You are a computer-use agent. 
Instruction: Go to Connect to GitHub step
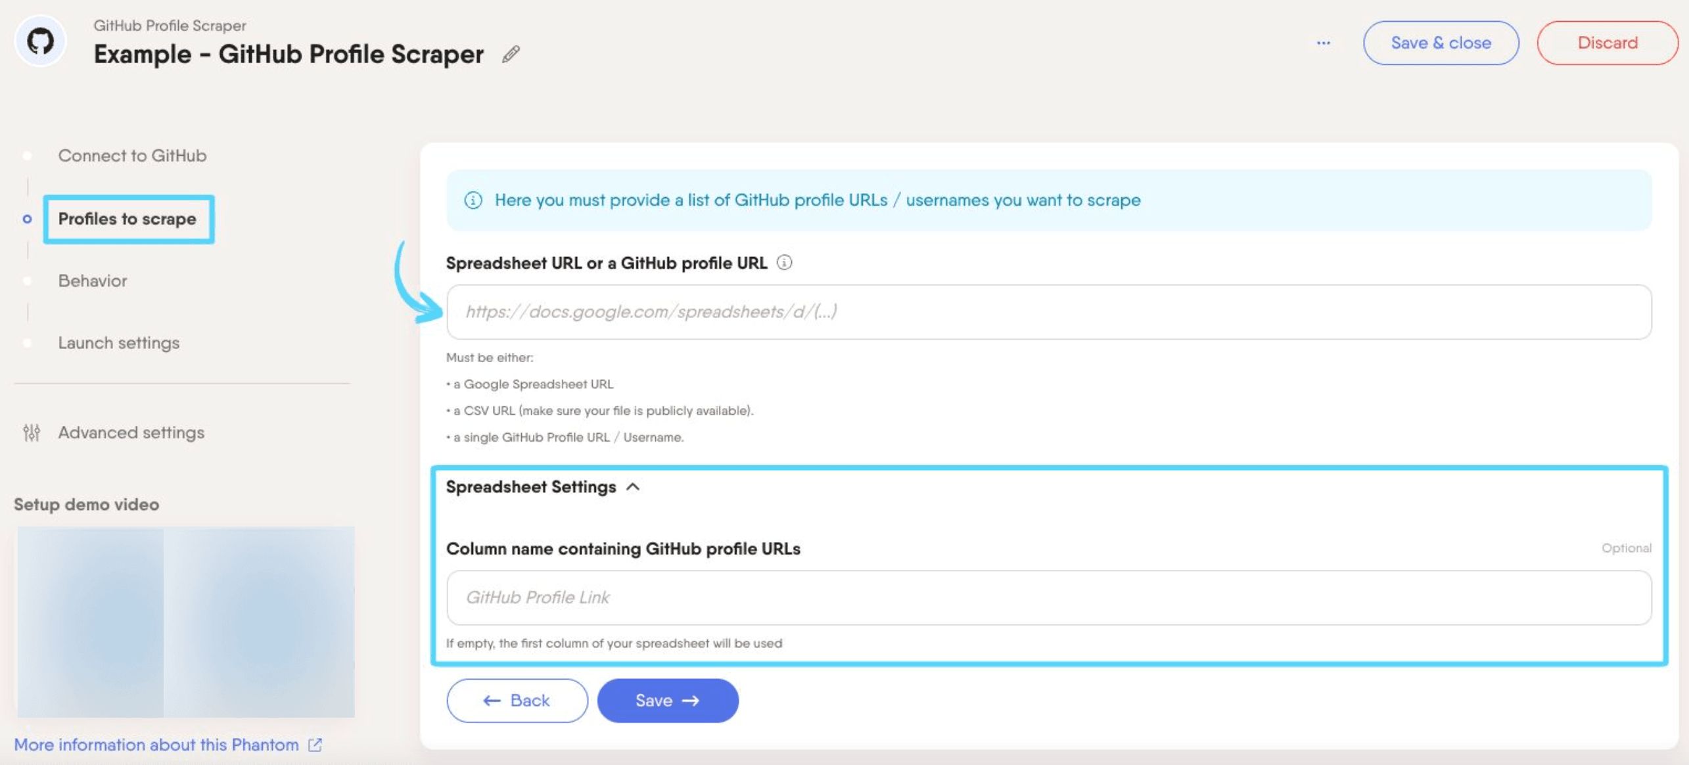point(132,156)
